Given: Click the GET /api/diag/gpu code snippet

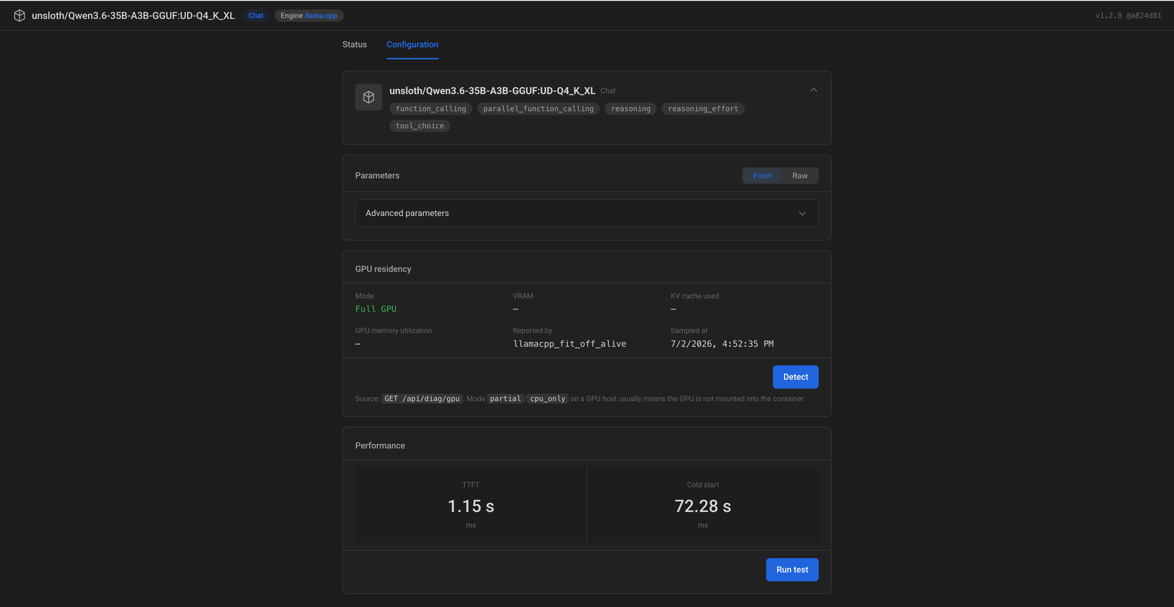Looking at the screenshot, I should coord(422,398).
